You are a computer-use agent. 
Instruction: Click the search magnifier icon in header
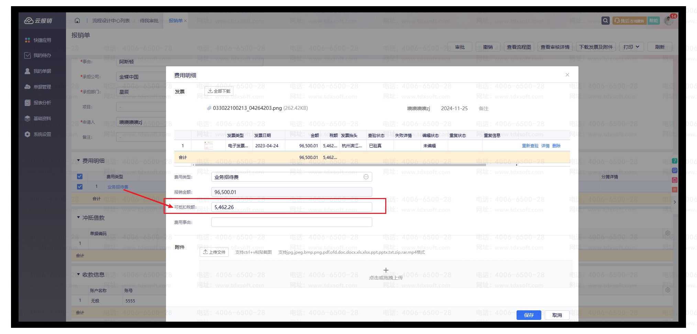pos(605,21)
